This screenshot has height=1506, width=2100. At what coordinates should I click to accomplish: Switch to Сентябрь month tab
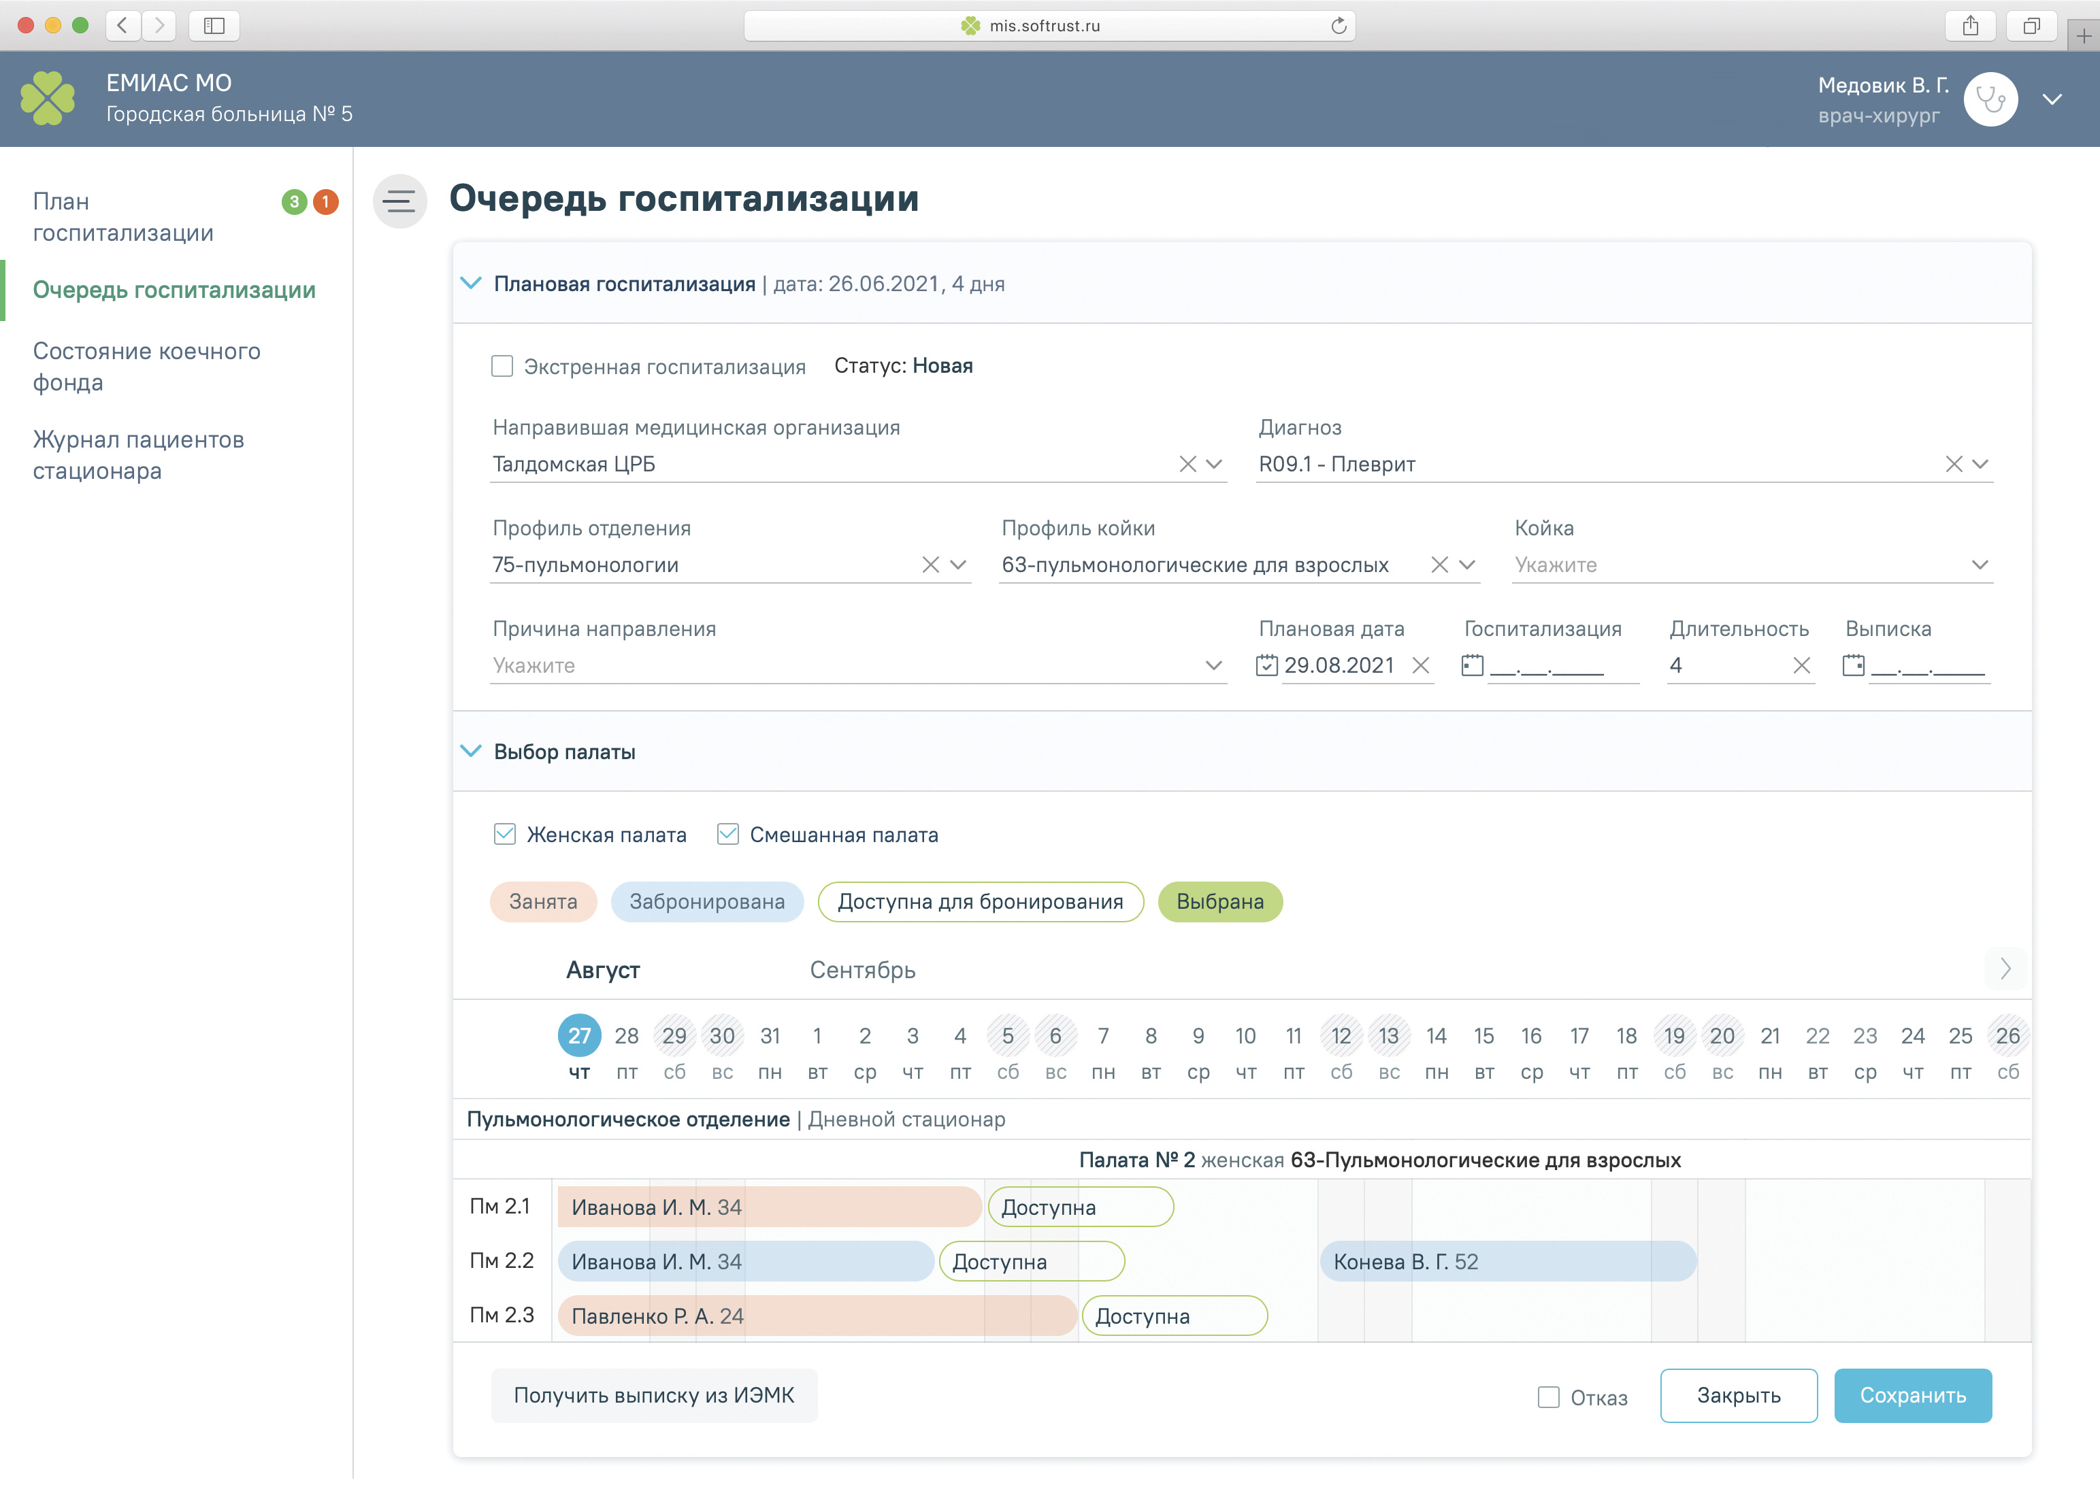click(x=862, y=970)
